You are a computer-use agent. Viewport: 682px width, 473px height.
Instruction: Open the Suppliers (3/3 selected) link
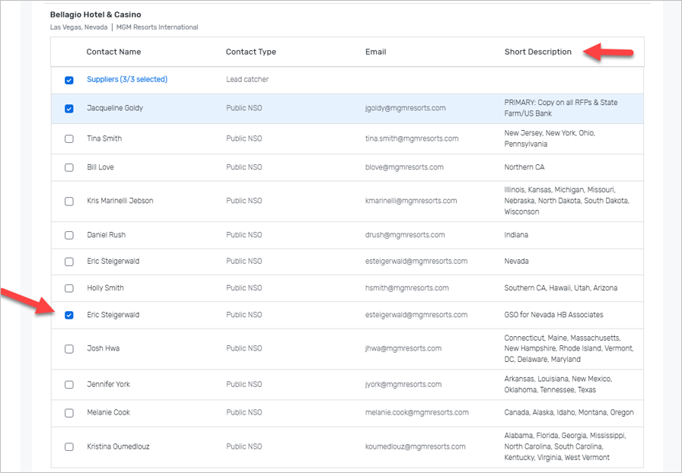pos(127,80)
